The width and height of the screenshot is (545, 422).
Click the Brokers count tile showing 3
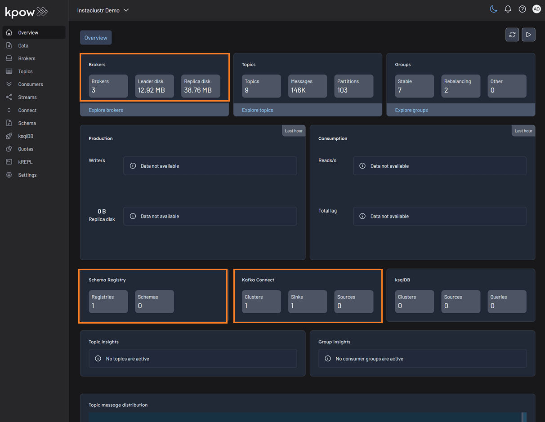108,86
